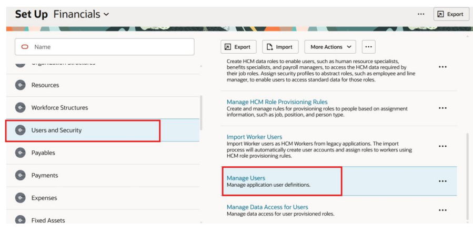Open Manage Data Access for Users
Image resolution: width=473 pixels, height=233 pixels.
coord(267,207)
